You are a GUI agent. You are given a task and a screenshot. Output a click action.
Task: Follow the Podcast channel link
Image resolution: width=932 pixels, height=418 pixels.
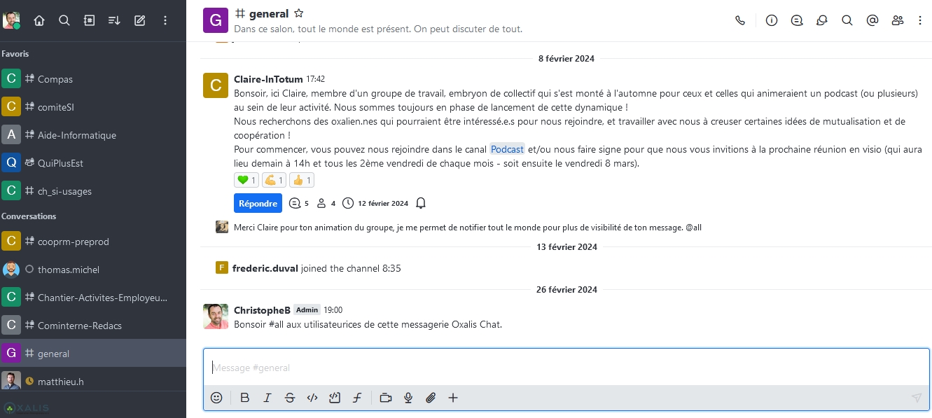click(507, 150)
